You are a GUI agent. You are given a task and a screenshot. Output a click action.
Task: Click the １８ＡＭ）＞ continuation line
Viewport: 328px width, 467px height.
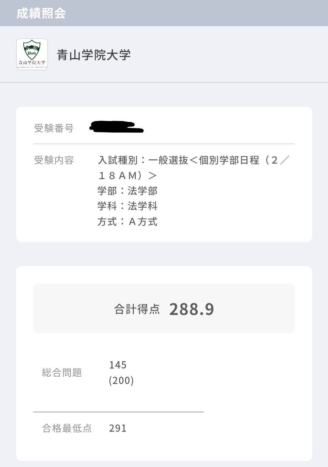127,175
